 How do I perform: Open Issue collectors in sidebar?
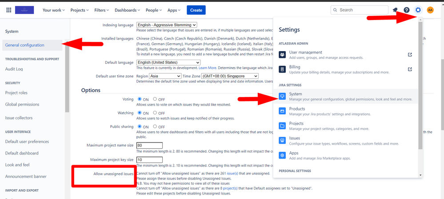19,118
